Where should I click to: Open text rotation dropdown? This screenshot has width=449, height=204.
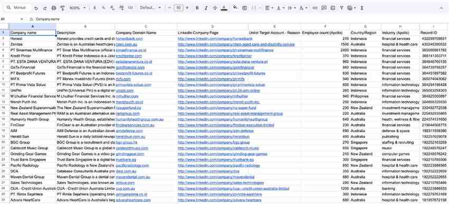pyautogui.click(x=303, y=8)
